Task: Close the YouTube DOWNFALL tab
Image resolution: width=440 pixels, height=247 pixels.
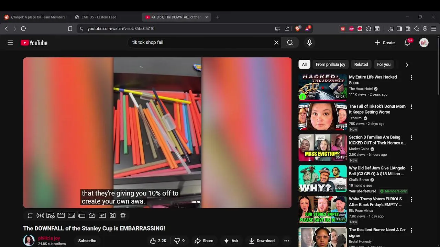Action: (x=206, y=17)
